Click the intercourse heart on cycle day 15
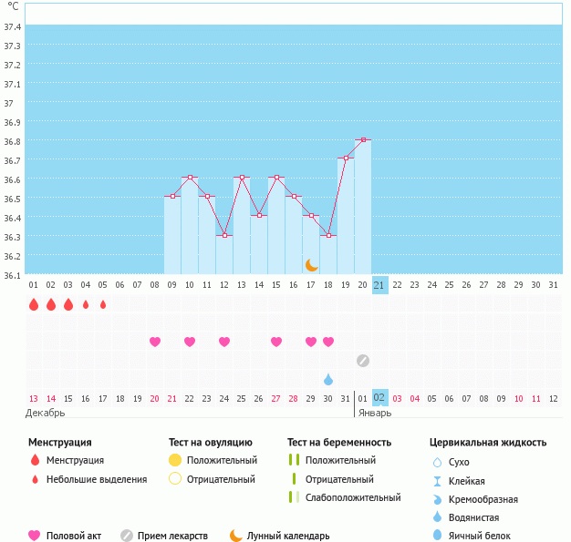The width and height of the screenshot is (571, 542). (x=276, y=342)
